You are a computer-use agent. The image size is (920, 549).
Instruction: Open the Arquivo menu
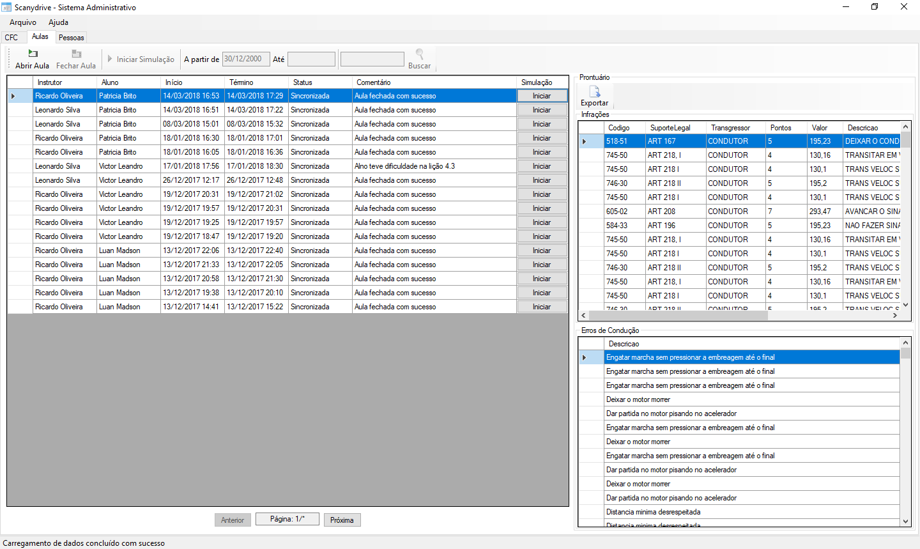[23, 22]
